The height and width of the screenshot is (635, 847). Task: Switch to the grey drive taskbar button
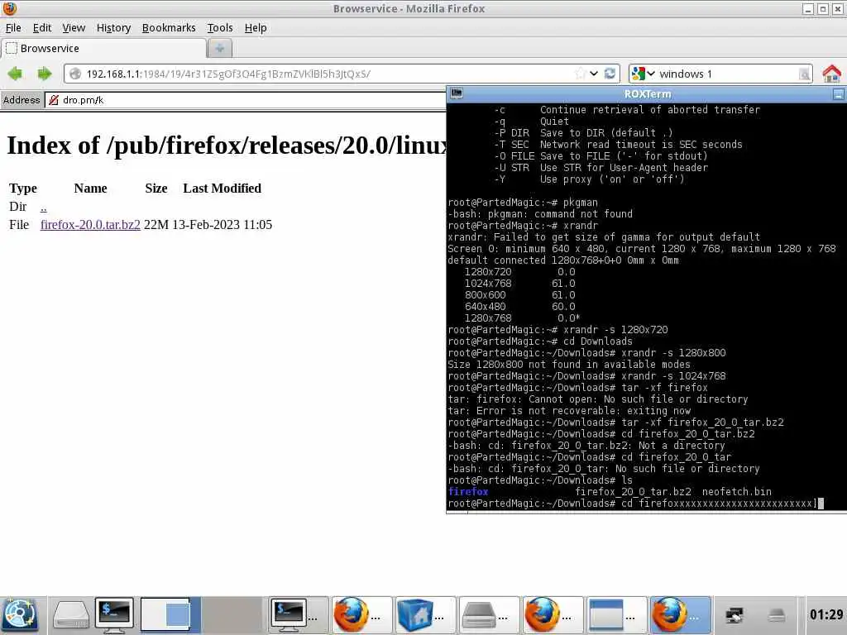tap(489, 615)
